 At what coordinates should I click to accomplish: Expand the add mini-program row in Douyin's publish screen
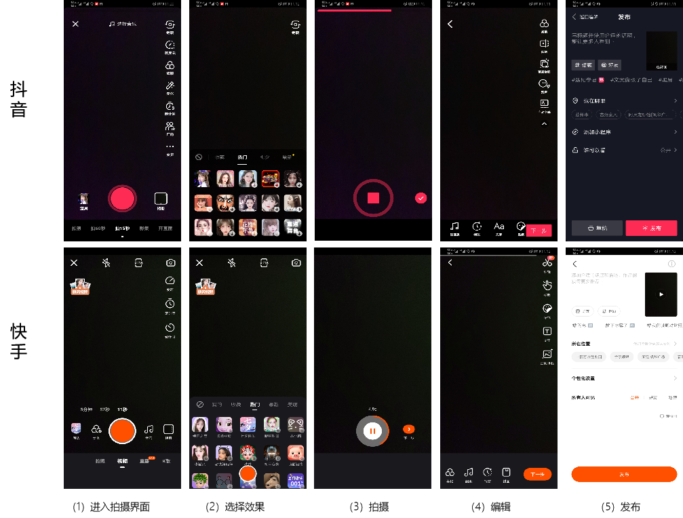pyautogui.click(x=624, y=132)
